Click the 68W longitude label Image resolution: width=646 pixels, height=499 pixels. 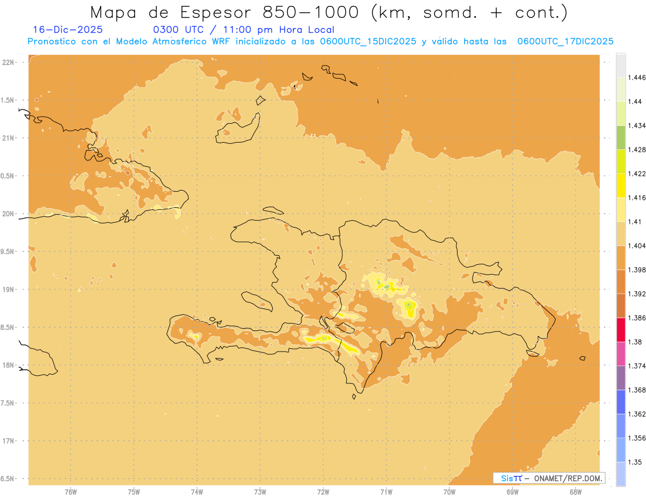coord(575,492)
